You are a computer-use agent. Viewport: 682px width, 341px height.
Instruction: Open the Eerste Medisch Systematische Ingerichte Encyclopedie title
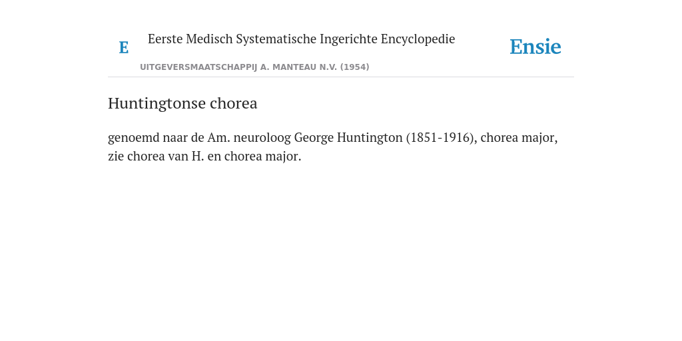tap(302, 39)
